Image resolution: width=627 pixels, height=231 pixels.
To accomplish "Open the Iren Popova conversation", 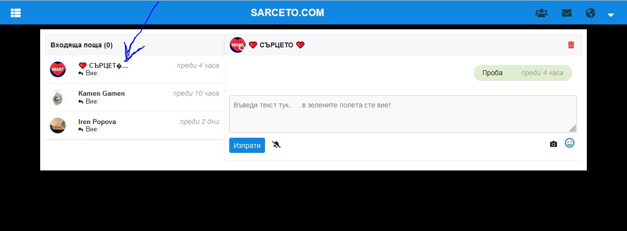I will coord(134,126).
